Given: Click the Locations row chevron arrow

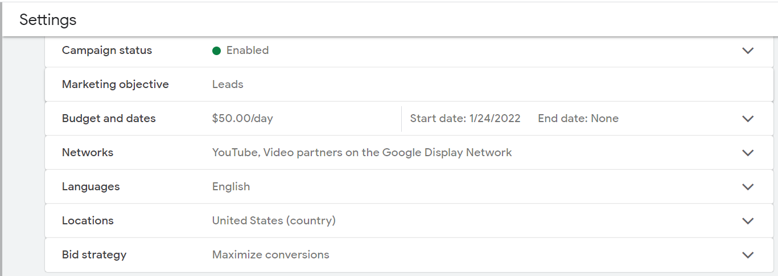Looking at the screenshot, I should point(748,221).
